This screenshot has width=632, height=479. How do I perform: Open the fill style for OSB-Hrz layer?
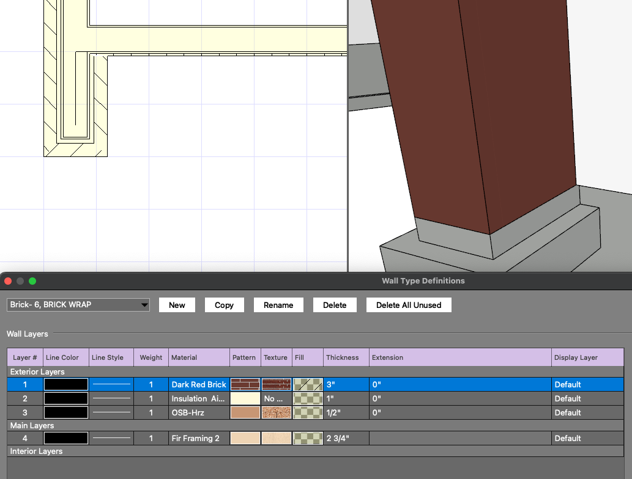308,412
